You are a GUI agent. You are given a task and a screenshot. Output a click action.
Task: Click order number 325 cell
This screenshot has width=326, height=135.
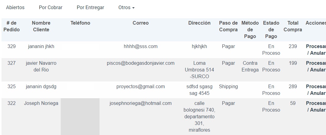click(x=12, y=87)
